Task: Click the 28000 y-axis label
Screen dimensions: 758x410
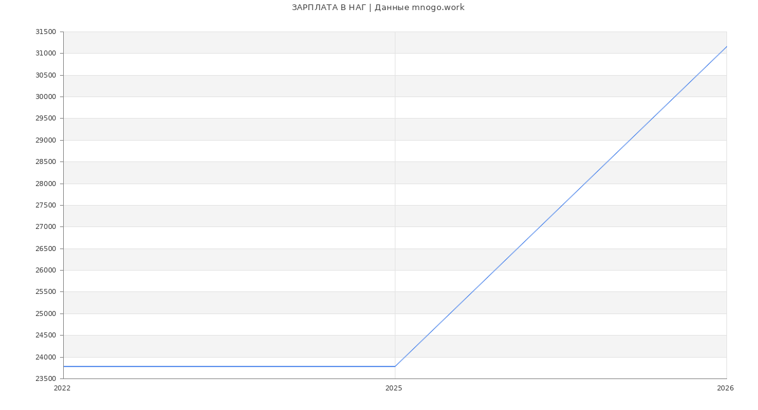Action: click(45, 184)
